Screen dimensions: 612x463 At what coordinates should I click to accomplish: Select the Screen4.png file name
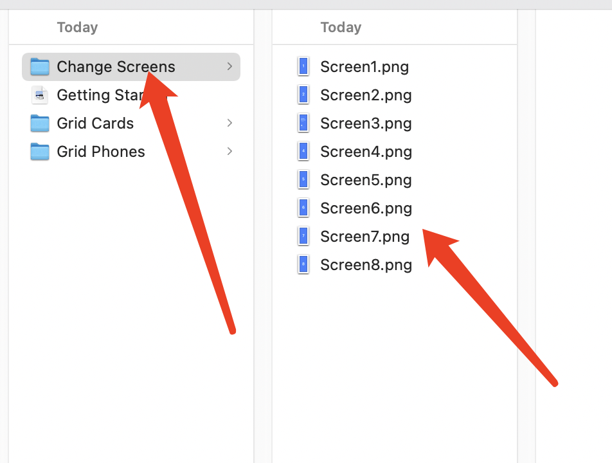(366, 152)
